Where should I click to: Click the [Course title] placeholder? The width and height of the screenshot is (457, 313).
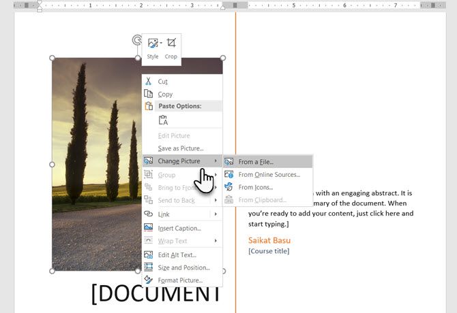pos(269,251)
